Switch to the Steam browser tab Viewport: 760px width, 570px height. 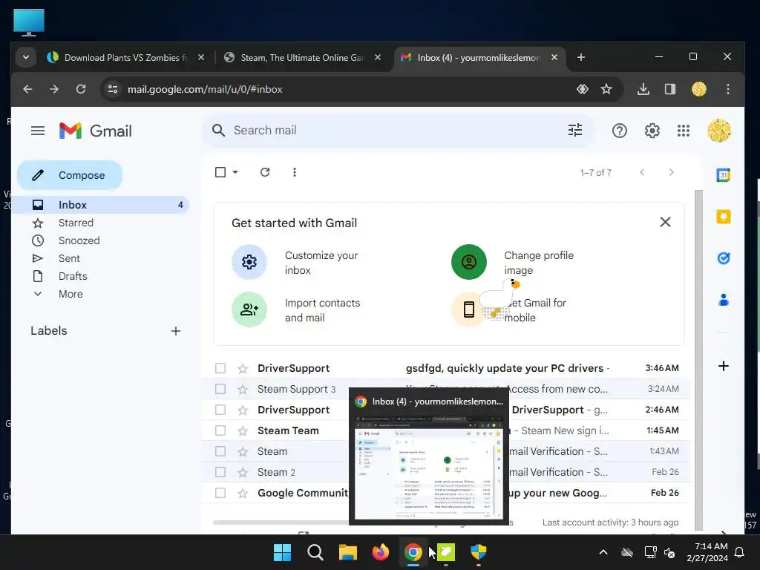(x=301, y=57)
